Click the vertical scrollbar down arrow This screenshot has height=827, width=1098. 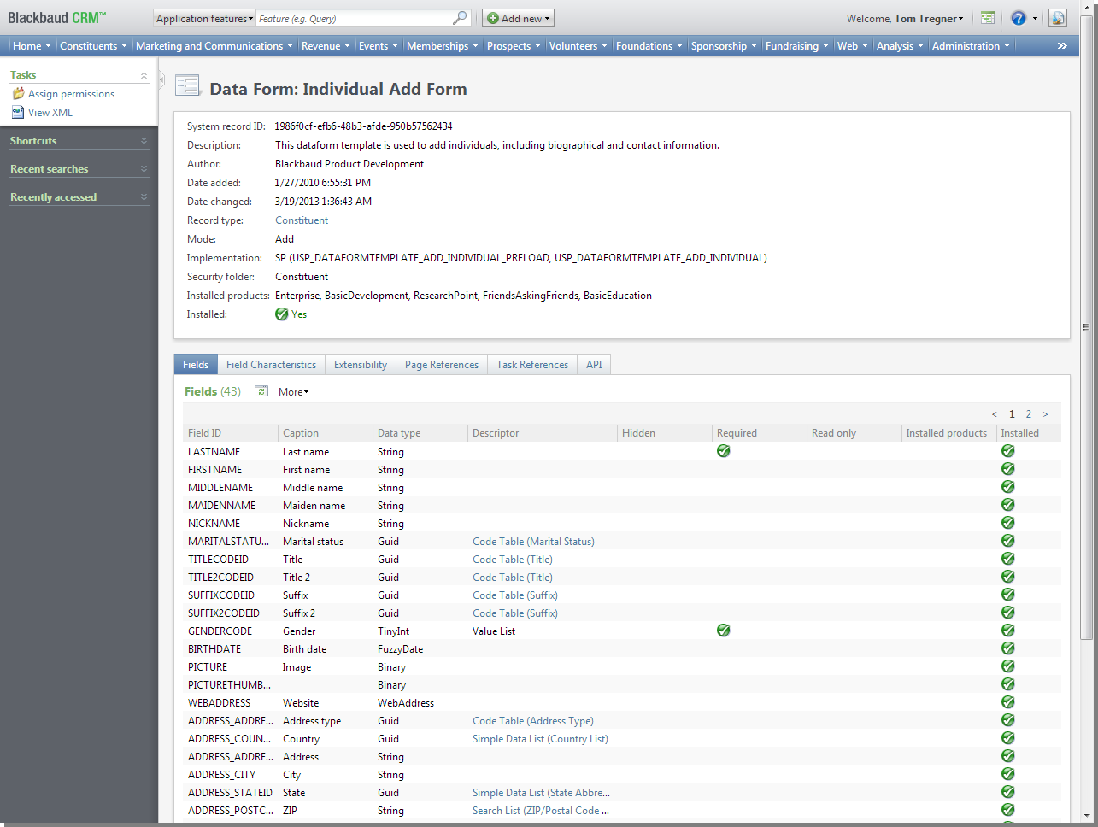pos(1086,815)
